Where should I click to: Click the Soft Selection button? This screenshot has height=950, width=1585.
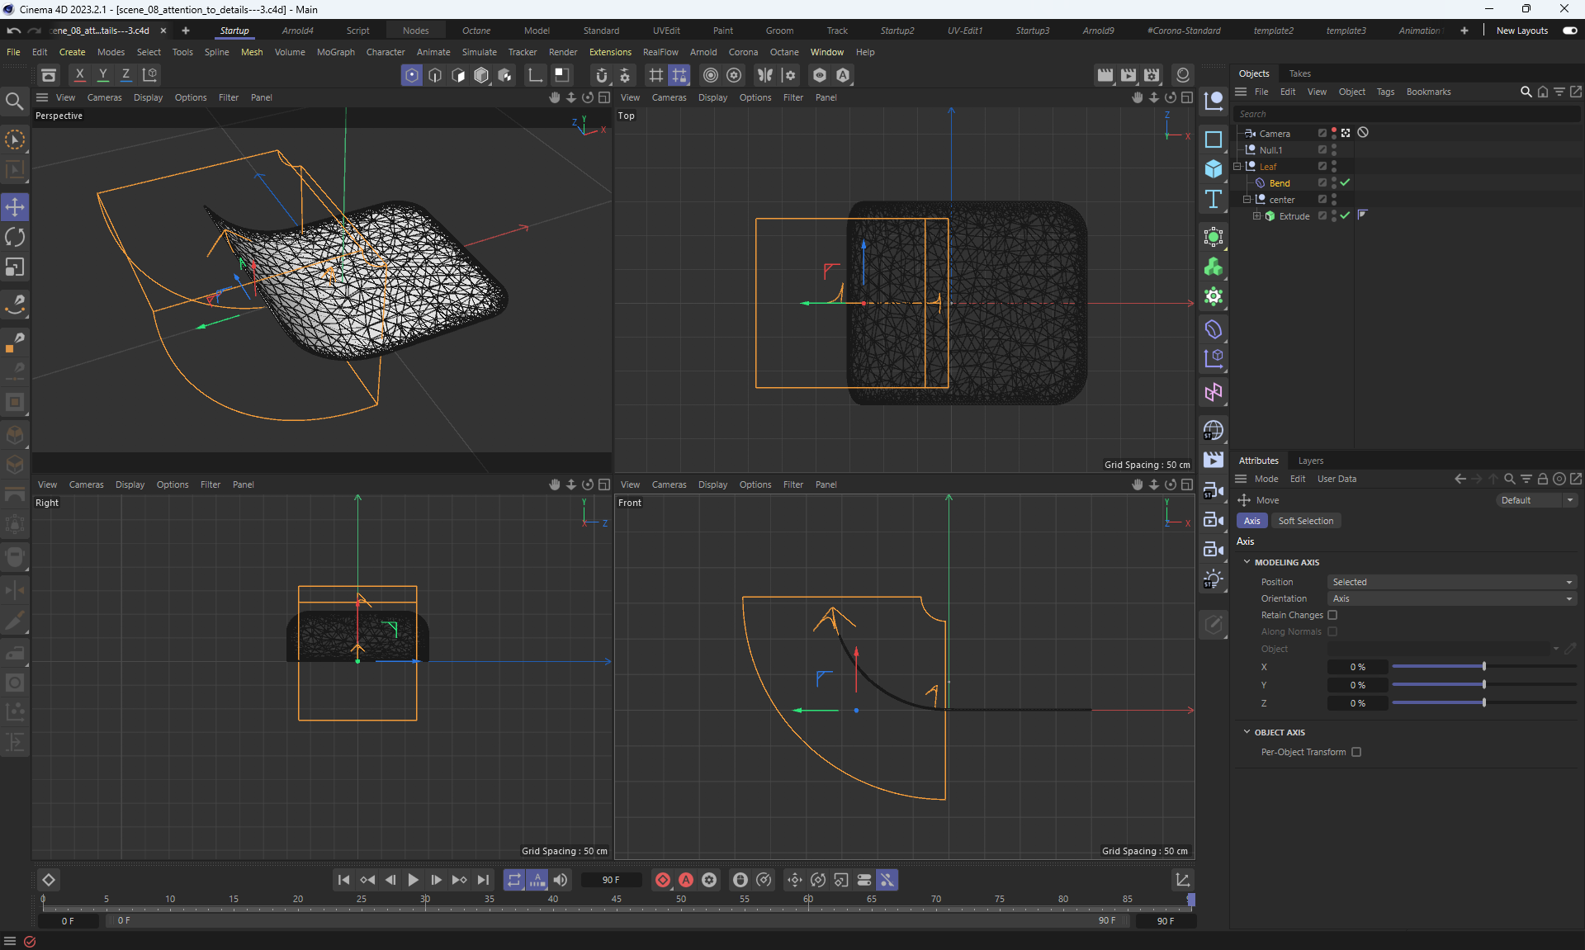click(1305, 521)
